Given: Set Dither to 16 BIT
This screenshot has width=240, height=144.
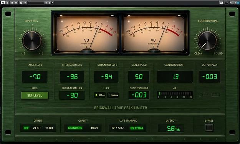Looking at the screenshot, I should tap(49, 128).
